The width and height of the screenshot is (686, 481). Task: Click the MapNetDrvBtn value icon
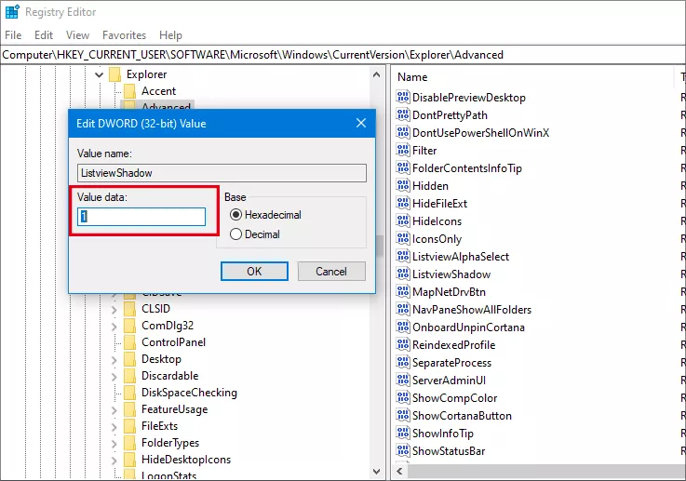[x=402, y=291]
